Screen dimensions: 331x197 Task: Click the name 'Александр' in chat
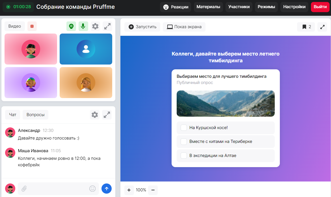(x=29, y=130)
